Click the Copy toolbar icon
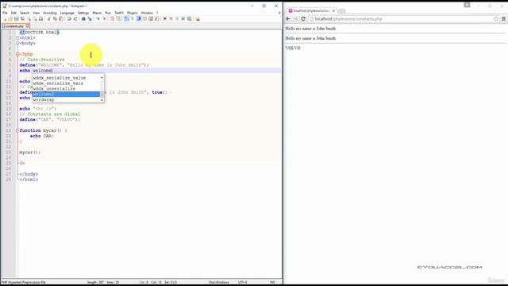 click(55, 19)
